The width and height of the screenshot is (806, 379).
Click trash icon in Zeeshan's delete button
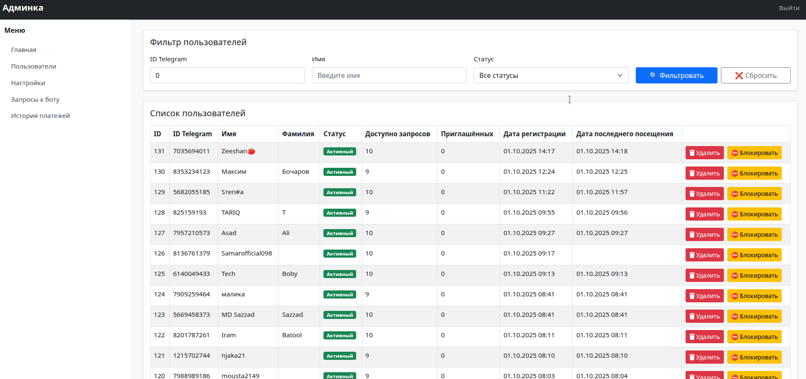point(692,153)
